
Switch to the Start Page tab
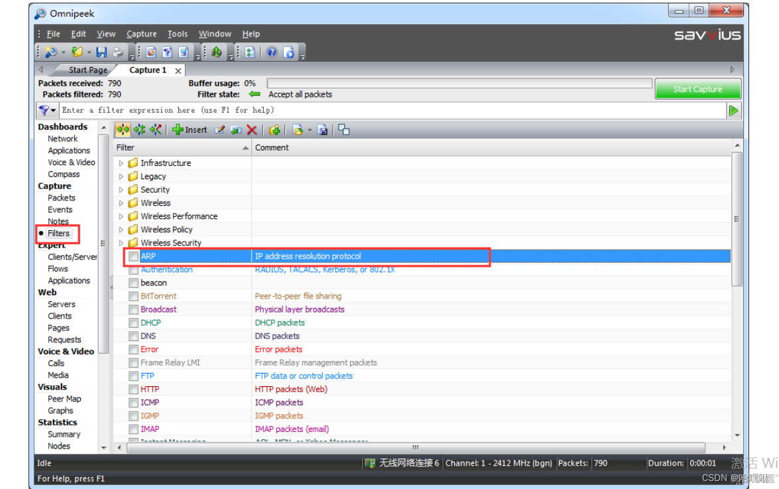coord(88,70)
